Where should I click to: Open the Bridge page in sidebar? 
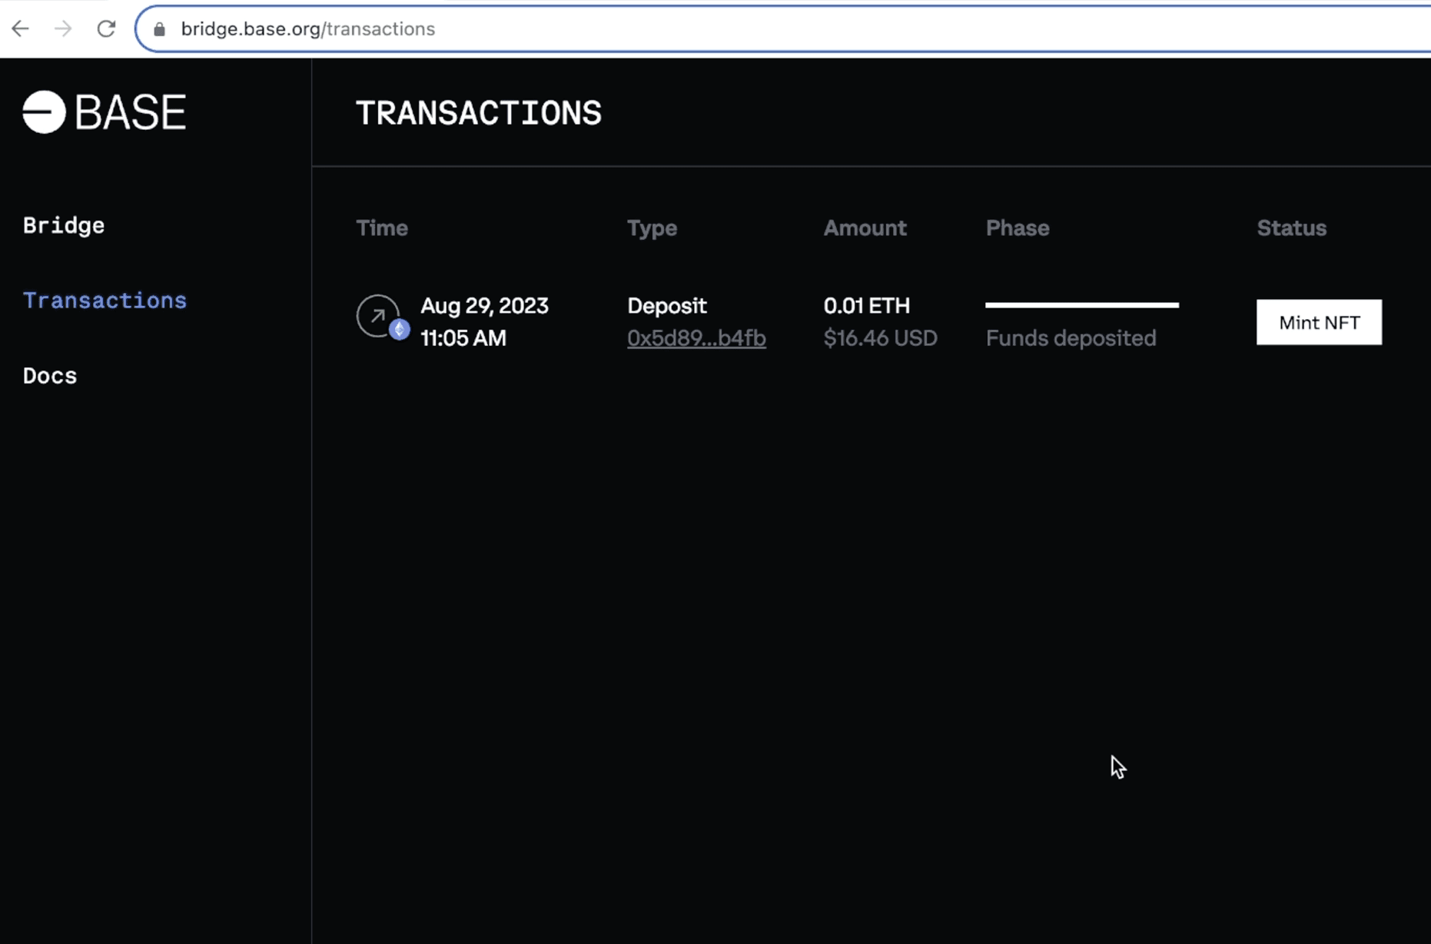pos(64,225)
